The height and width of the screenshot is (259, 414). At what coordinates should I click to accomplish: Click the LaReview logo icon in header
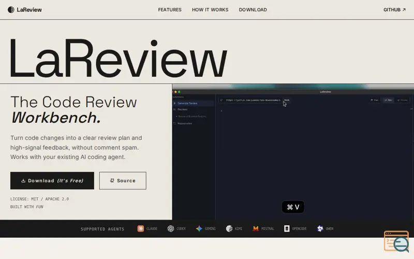pos(11,10)
